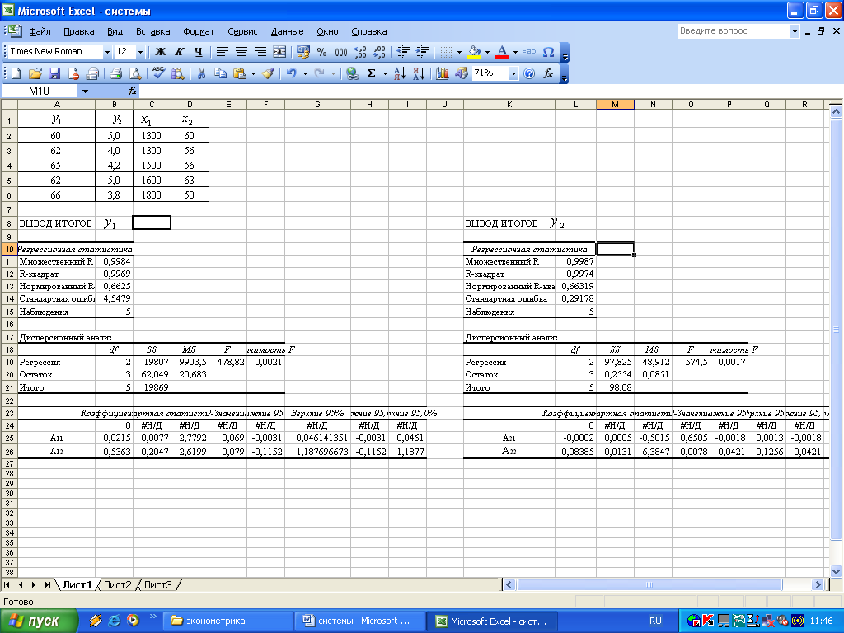Click the Введите вопрос help field
The height and width of the screenshot is (633, 844).
tap(734, 30)
